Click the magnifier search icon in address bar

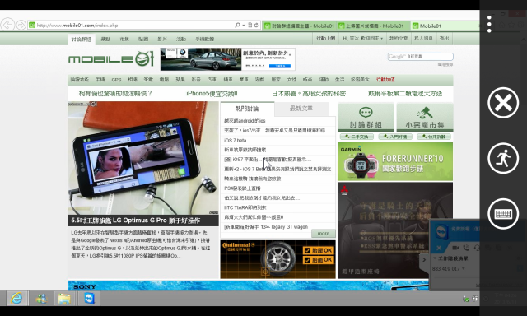(x=238, y=25)
